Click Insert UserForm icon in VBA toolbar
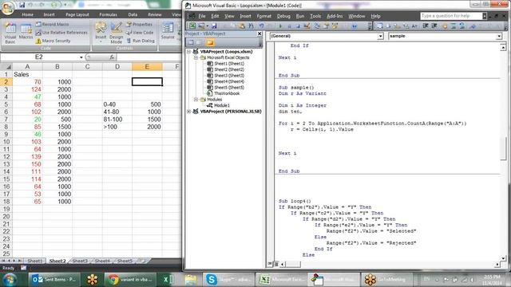 [201, 26]
